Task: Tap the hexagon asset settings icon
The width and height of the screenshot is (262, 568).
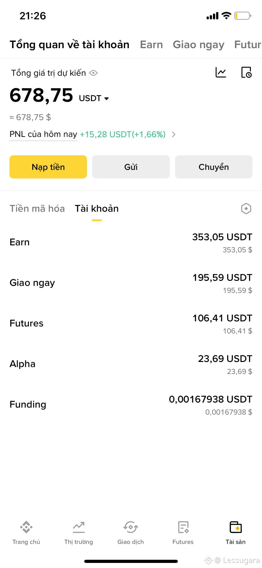Action: point(246,209)
